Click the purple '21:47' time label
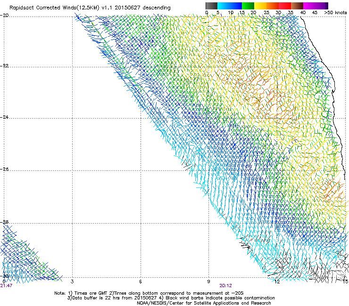349x306 pixels. [x=6, y=286]
